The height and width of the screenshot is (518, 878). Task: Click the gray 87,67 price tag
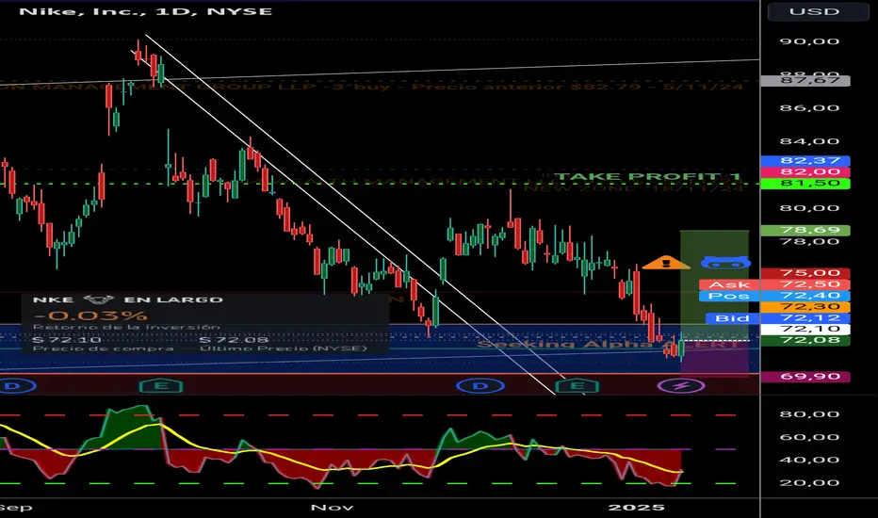tap(805, 81)
